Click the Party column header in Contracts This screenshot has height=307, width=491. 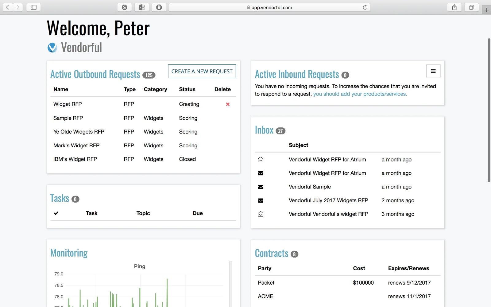pos(265,268)
